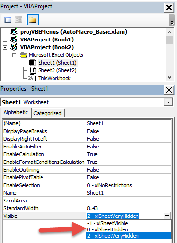Click the projVBEMenus project icon
This screenshot has height=243, width=177.
[14, 32]
